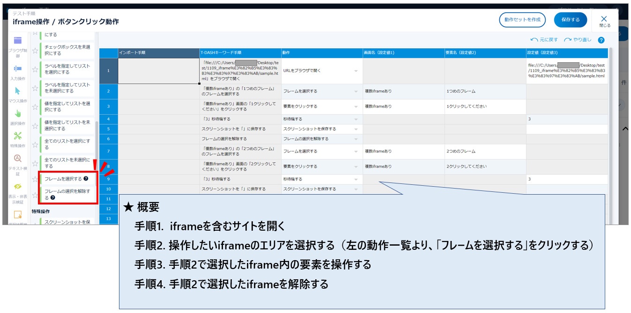Open the 表示・非表示検証 eye icon
631x313 pixels.
tap(17, 186)
